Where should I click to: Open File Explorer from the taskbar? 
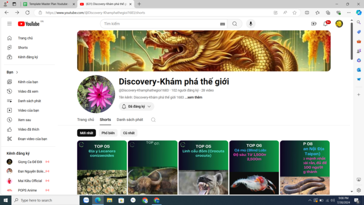tap(109, 200)
